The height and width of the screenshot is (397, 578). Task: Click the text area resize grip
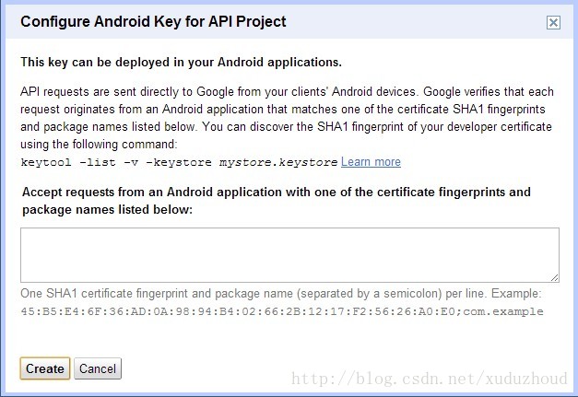[x=555, y=278]
